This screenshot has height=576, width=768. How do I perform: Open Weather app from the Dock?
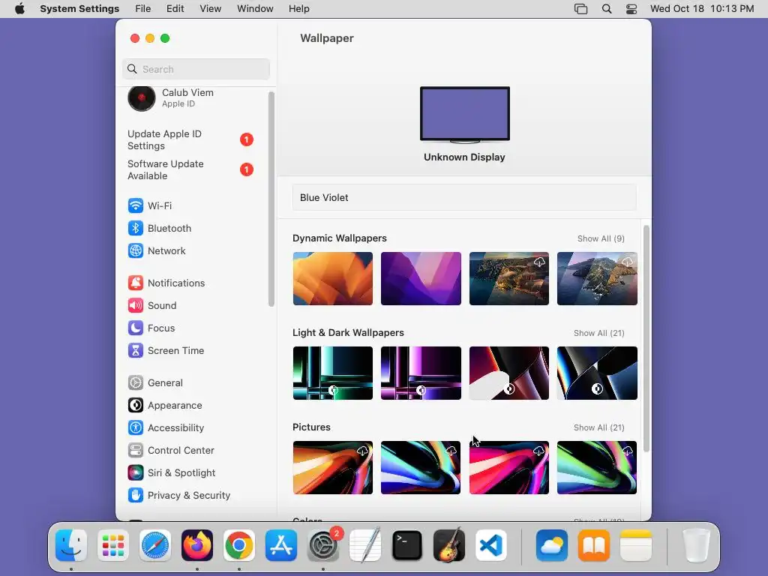click(x=552, y=545)
